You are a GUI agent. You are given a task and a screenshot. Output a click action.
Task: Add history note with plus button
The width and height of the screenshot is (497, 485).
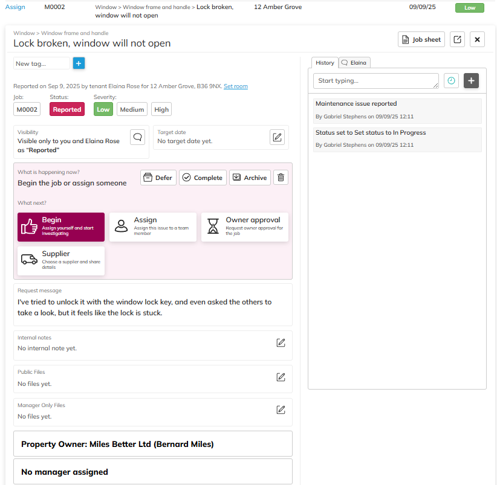[471, 81]
